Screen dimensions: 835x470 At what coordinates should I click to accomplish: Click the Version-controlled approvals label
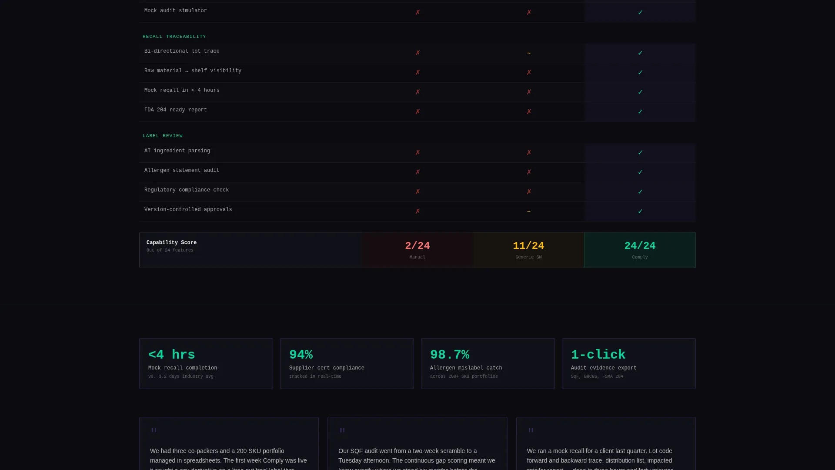[188, 210]
